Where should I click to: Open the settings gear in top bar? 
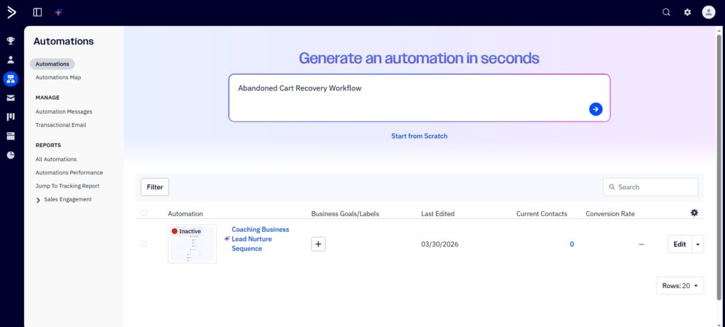coord(687,13)
